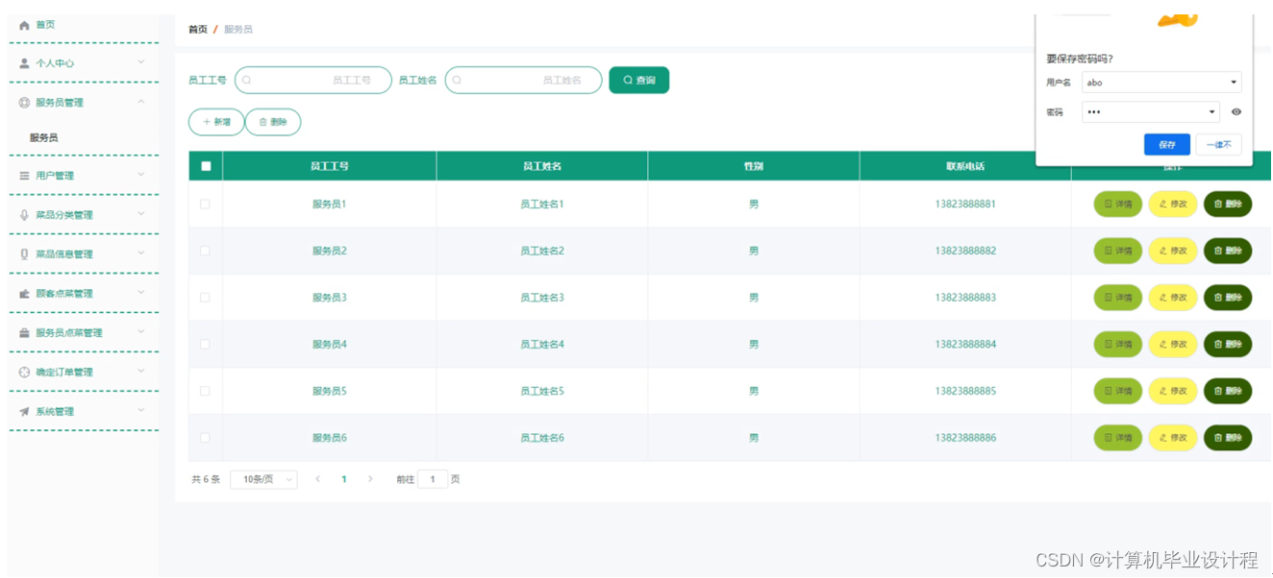This screenshot has width=1273, height=578.
Task: Click phone number 13823888881
Action: [x=965, y=205]
